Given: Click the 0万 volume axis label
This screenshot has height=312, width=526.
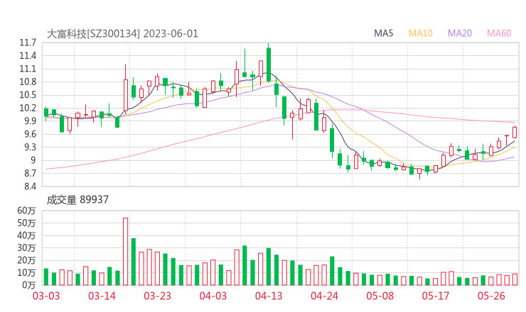Looking at the screenshot, I should [29, 285].
